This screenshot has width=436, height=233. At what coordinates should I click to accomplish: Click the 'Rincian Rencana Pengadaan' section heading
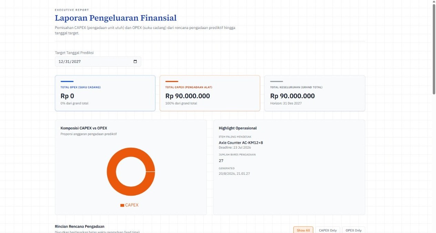point(80,226)
